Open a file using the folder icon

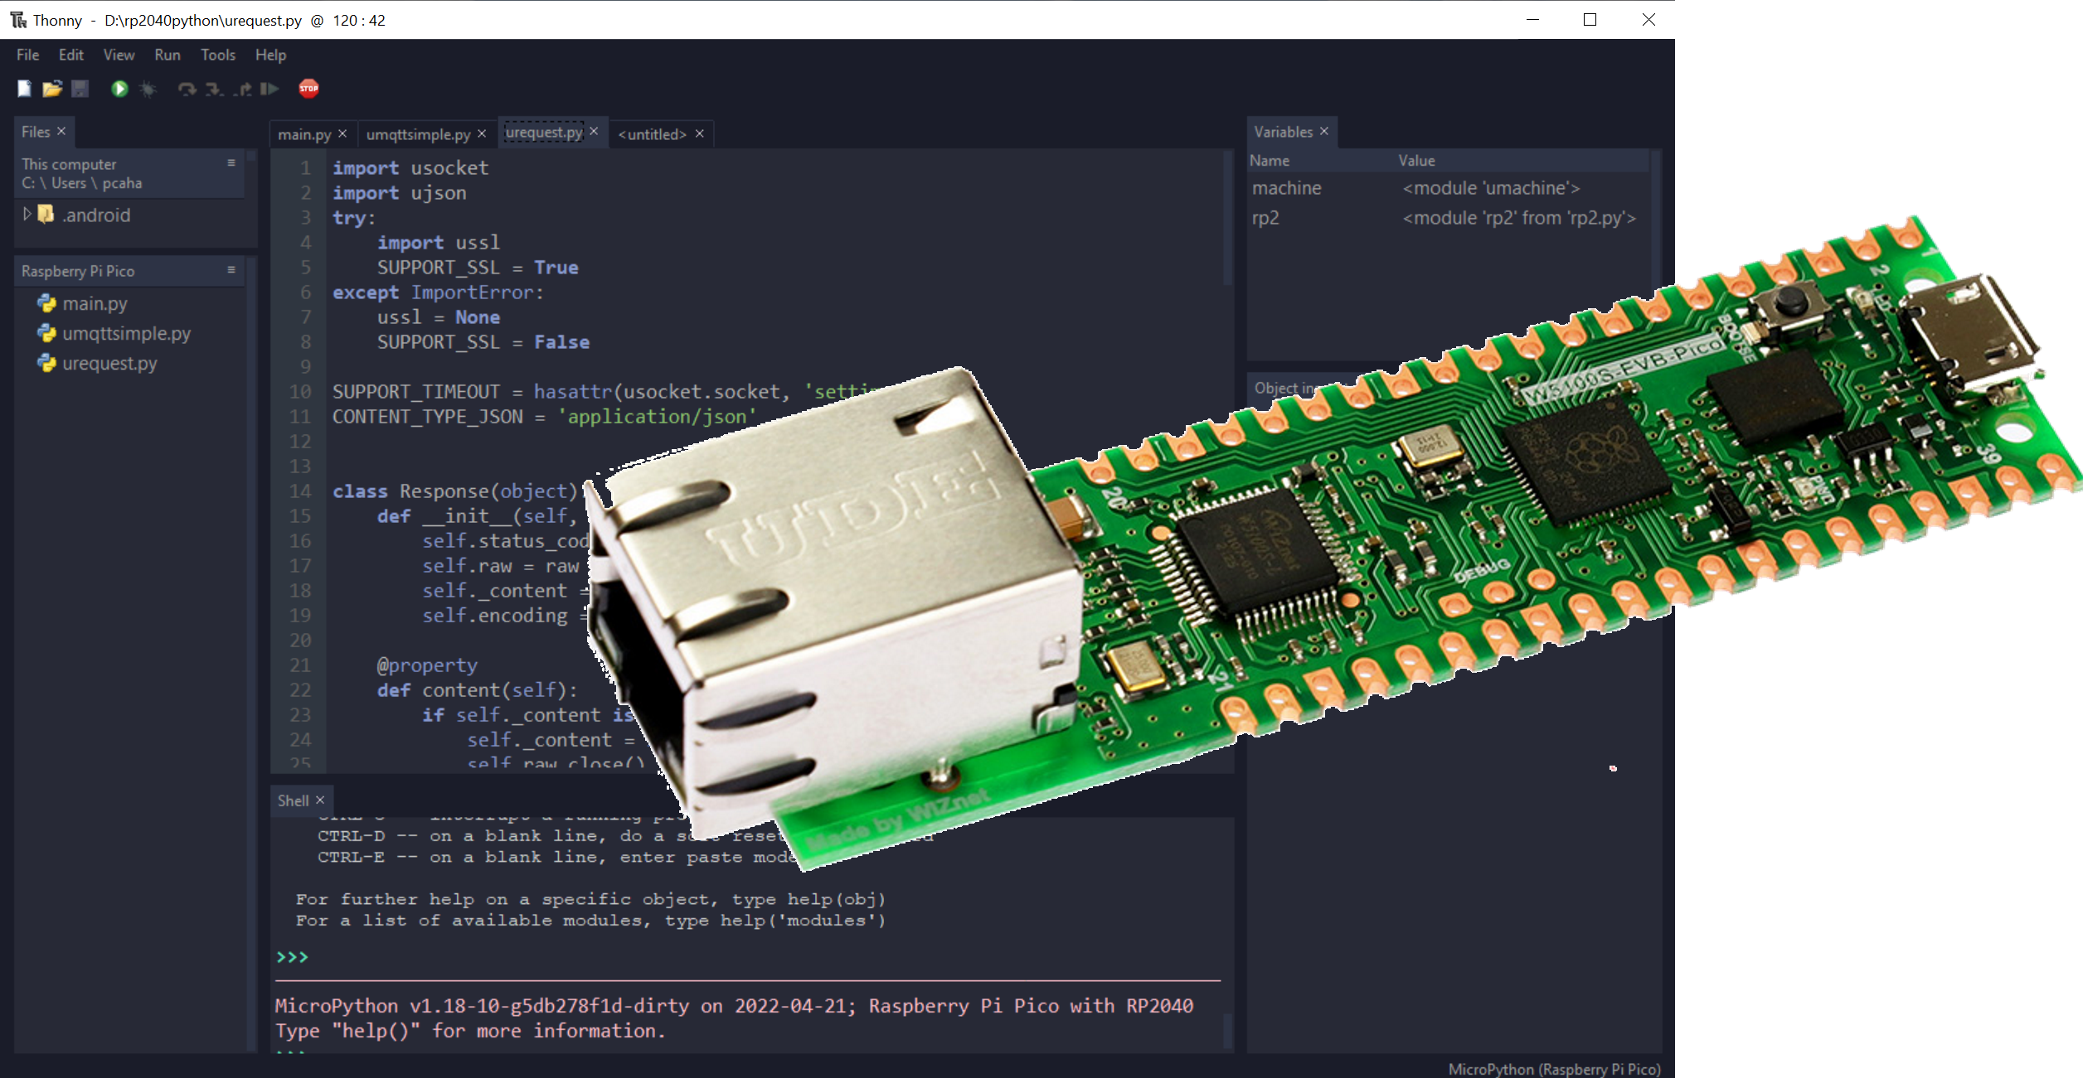pyautogui.click(x=52, y=89)
